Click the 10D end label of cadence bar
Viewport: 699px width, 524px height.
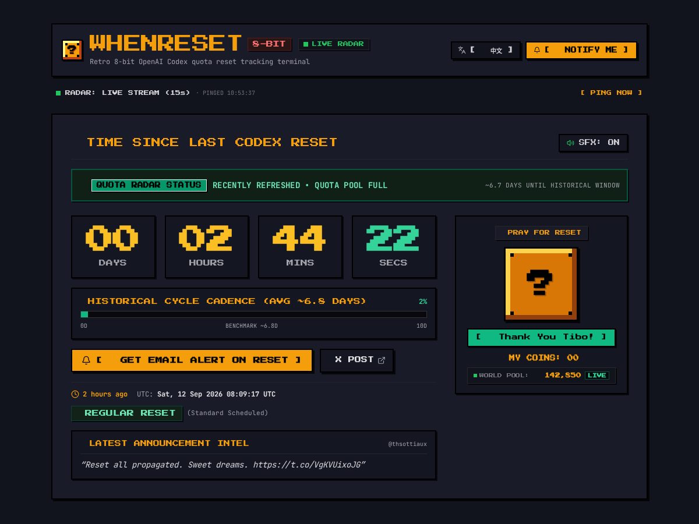422,326
